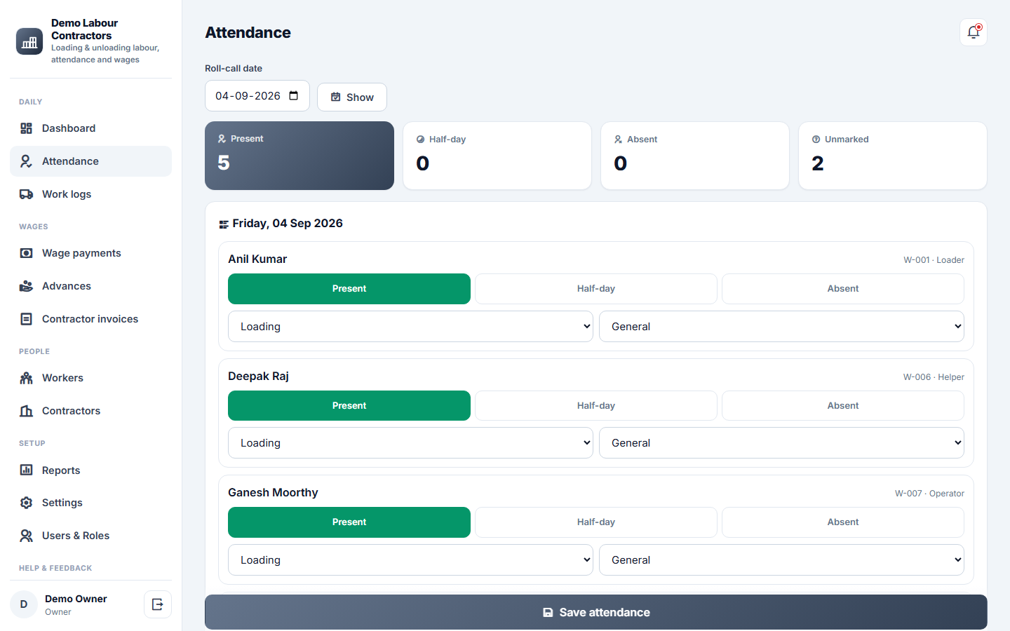The height and width of the screenshot is (631, 1010).
Task: Click the notification bell icon
Action: pos(974,32)
